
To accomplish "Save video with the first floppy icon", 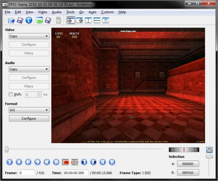I will coord(20,20).
